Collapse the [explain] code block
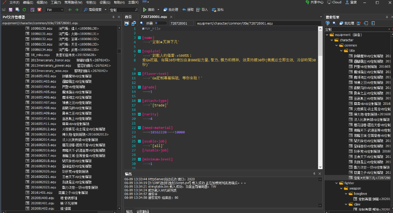Viewport: 393px width, 213px height. click(139, 51)
